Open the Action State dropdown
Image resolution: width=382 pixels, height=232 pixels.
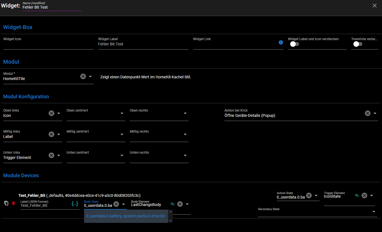316,195
